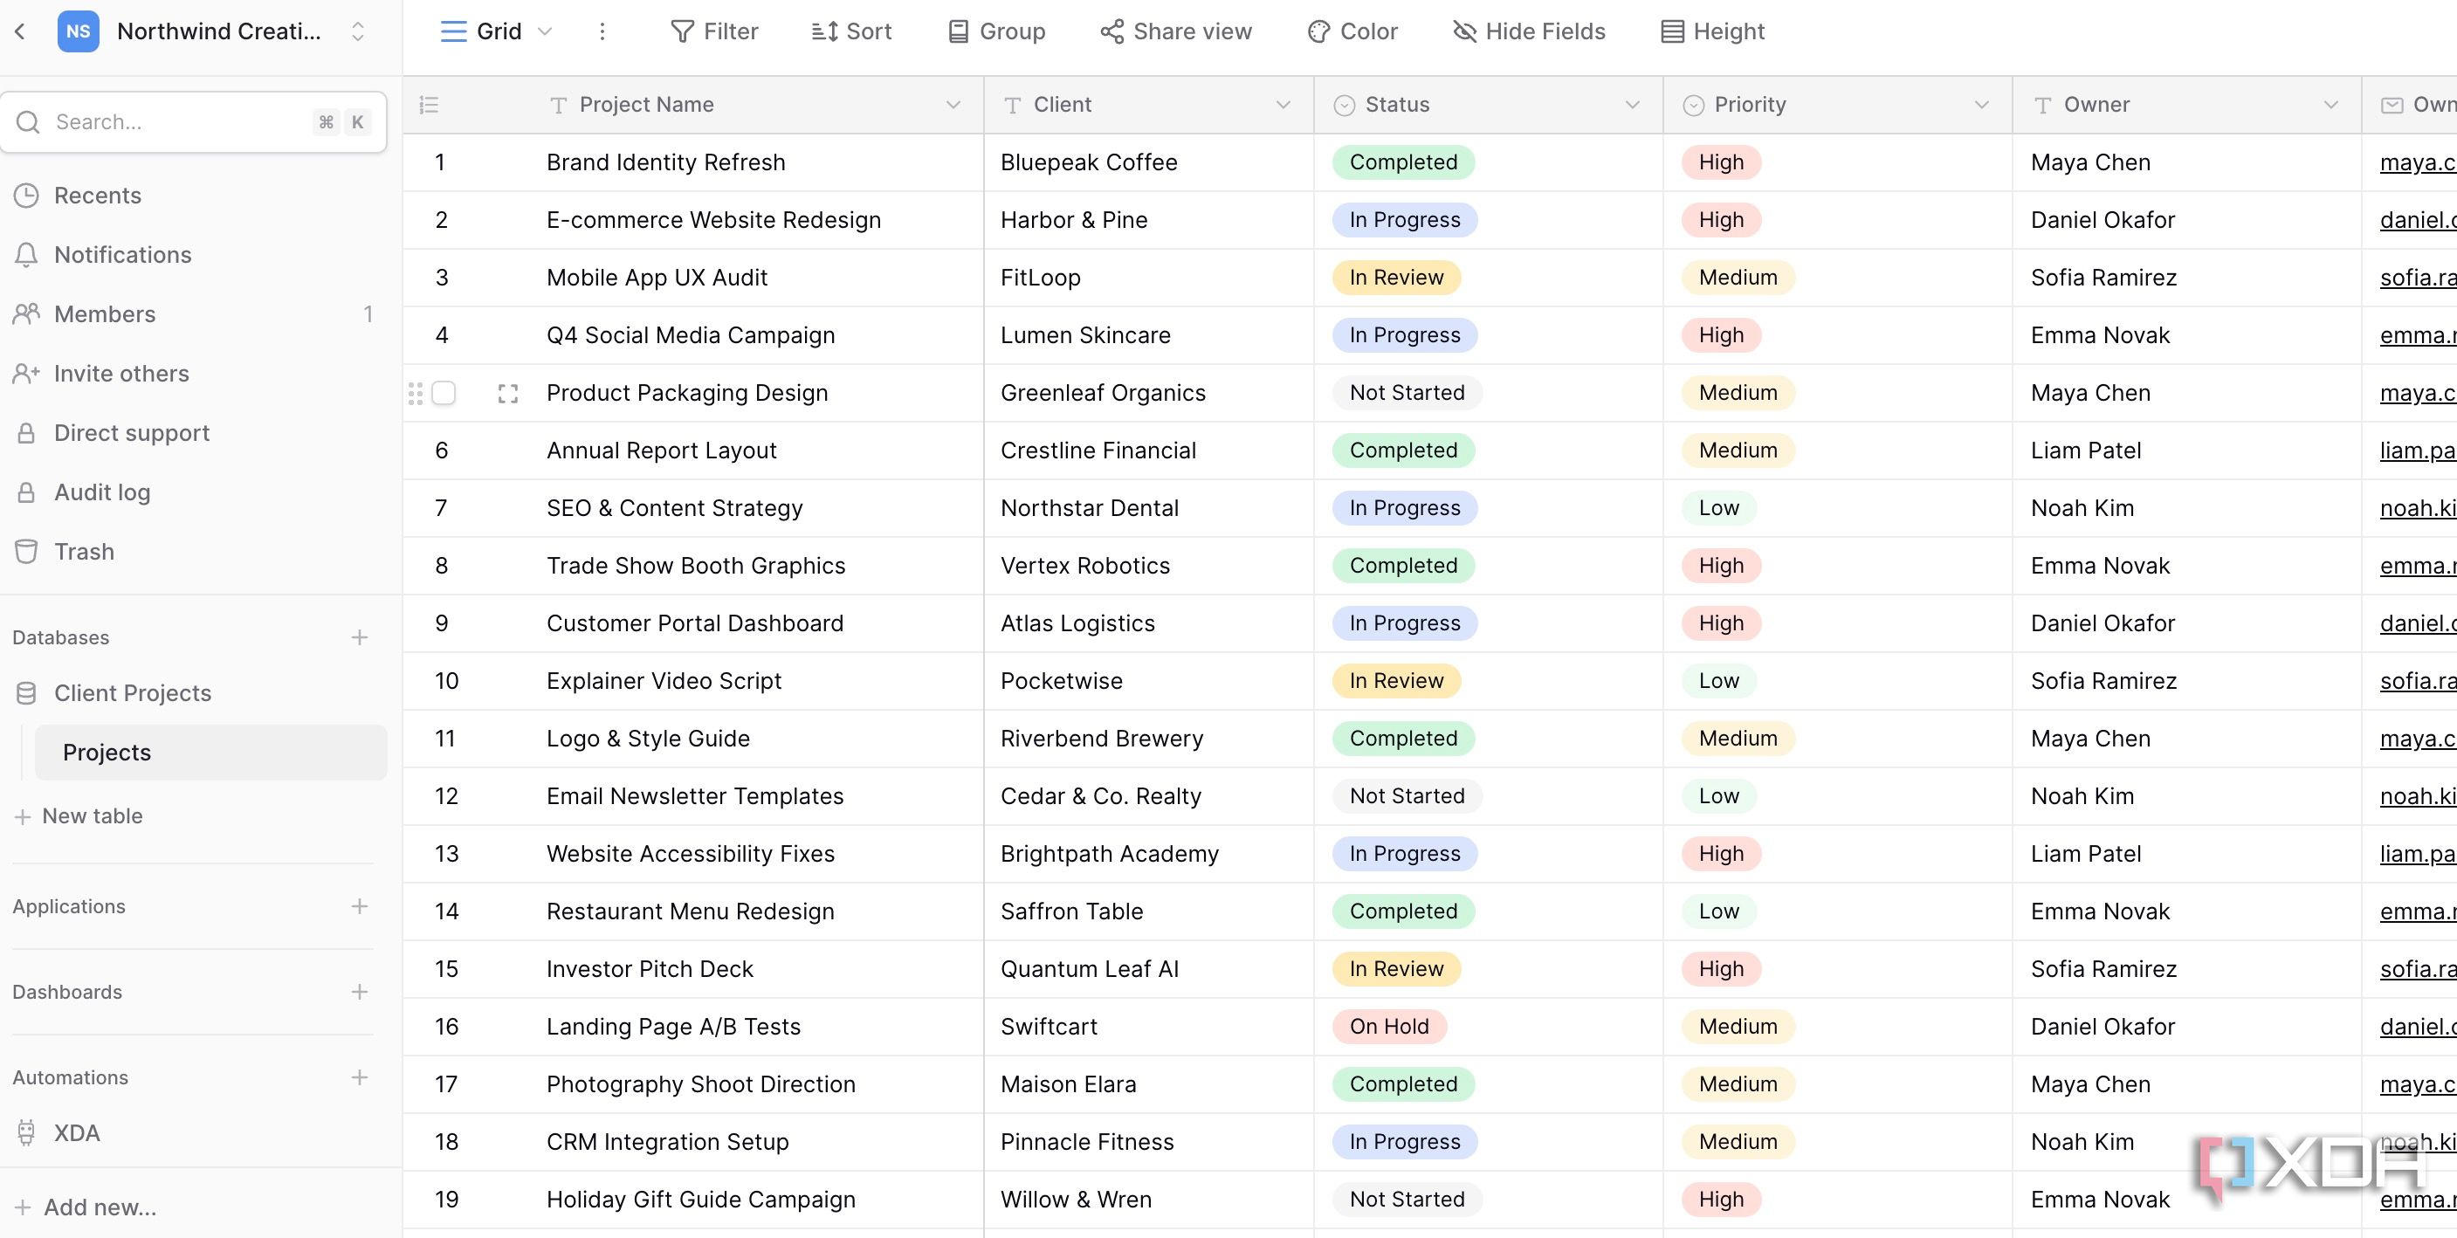This screenshot has height=1238, width=2457.
Task: Open Notifications in the sidebar
Action: (x=194, y=255)
